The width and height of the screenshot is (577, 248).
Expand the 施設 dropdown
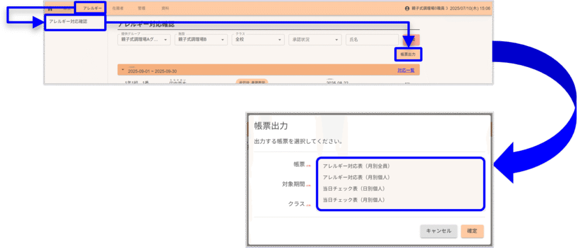coord(201,40)
